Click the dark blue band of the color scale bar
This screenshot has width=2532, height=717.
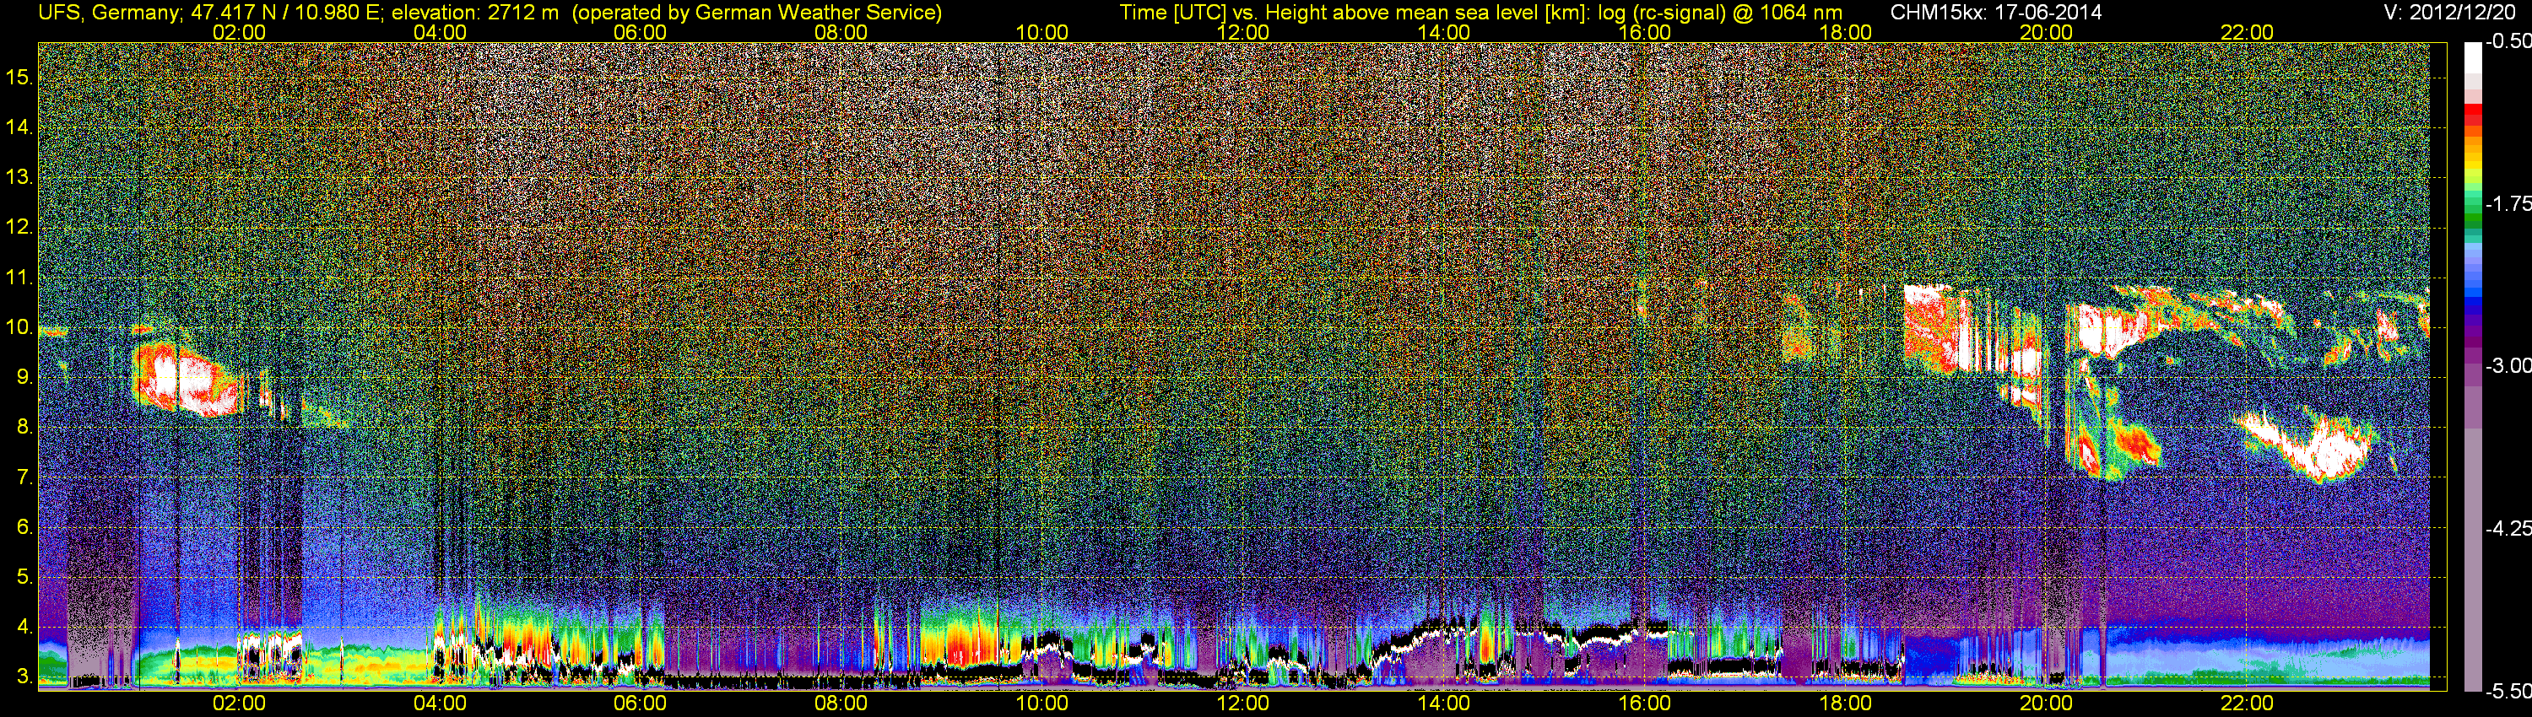(2473, 306)
